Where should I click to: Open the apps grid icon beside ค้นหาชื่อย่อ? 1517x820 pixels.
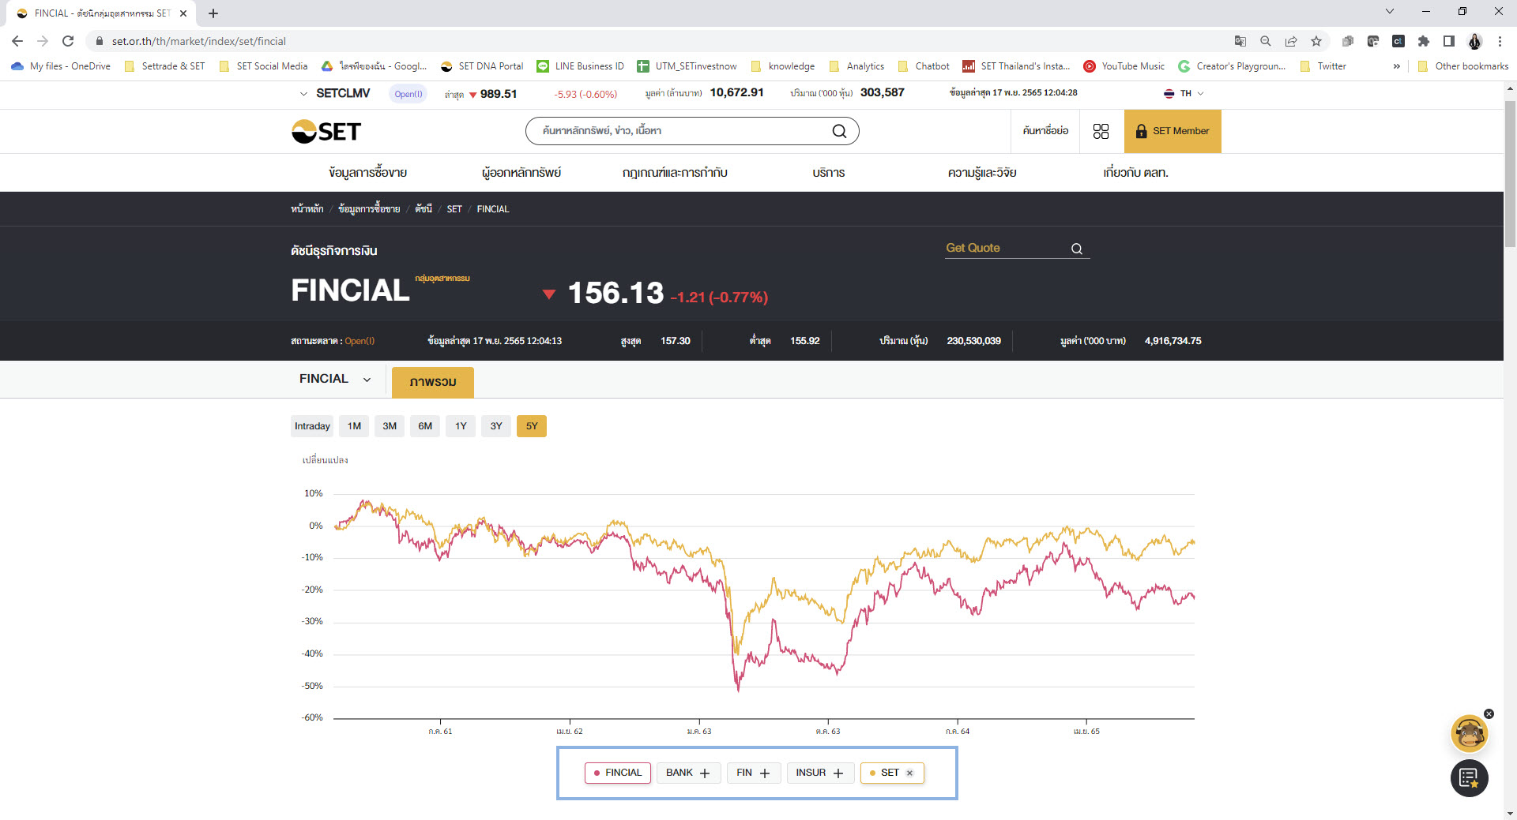tap(1101, 131)
